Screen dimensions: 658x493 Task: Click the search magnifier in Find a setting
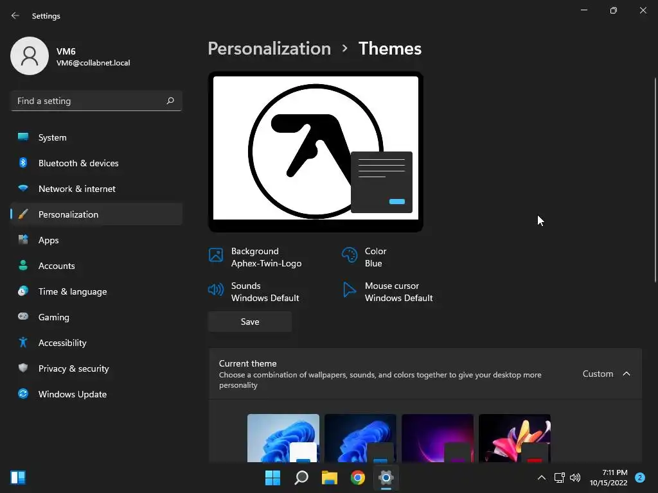coord(170,101)
